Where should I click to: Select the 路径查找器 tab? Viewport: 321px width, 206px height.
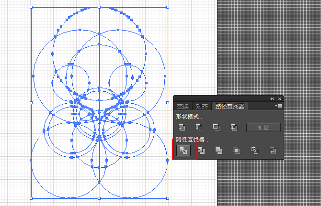[229, 106]
